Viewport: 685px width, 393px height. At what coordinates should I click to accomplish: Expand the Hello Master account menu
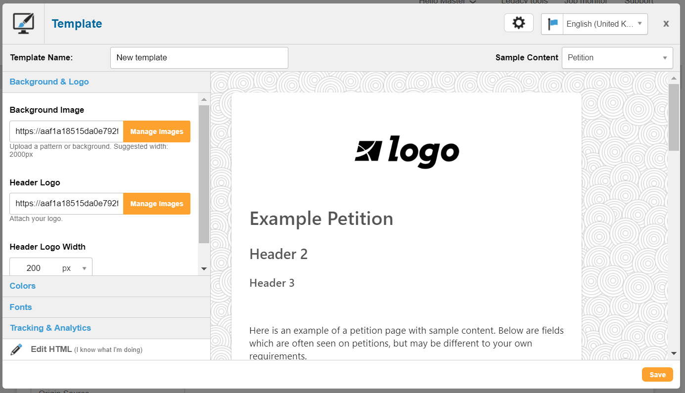[447, 2]
